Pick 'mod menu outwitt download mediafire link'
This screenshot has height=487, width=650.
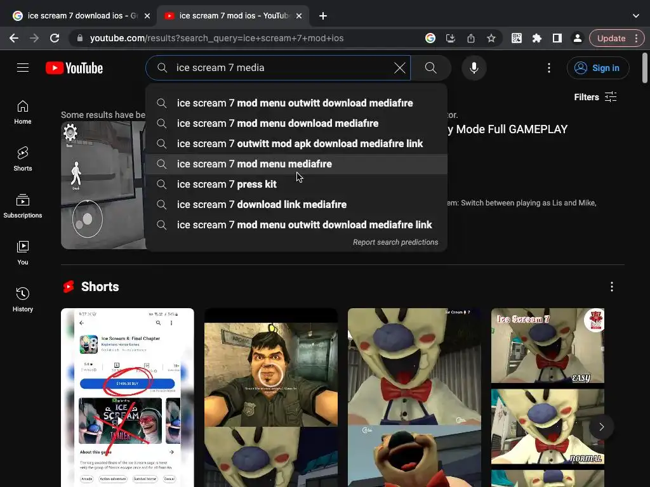[x=296, y=225]
